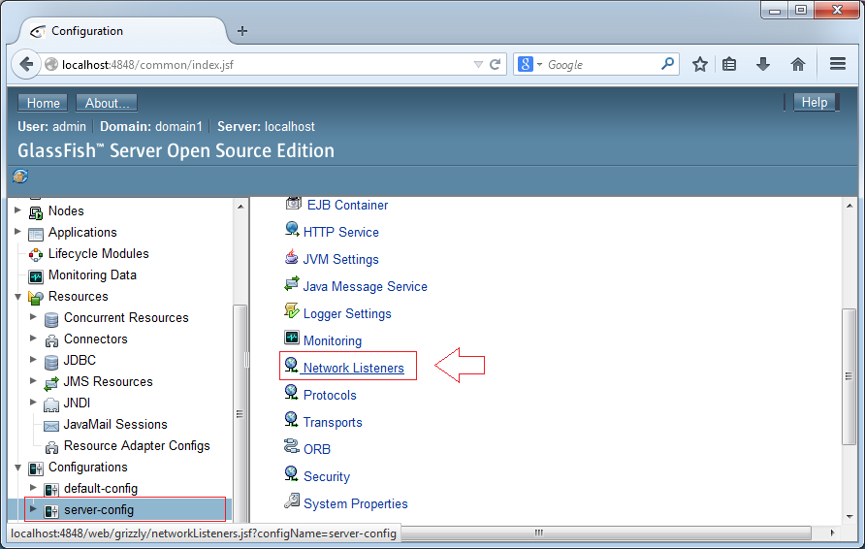Click the Java Message Service icon
The width and height of the screenshot is (865, 549).
292,283
